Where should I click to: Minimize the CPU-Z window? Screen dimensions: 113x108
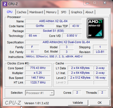pos(87,3)
